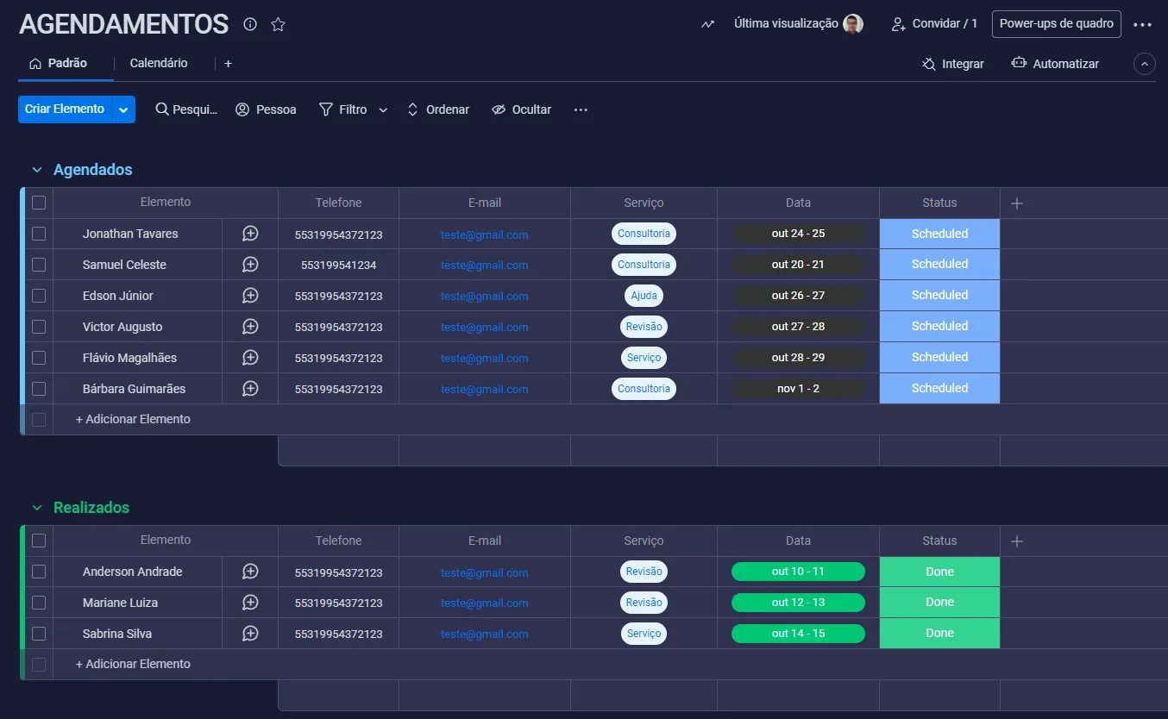Click the out 24 - 25 timeline bar
Image resolution: width=1168 pixels, height=719 pixels.
pos(798,234)
